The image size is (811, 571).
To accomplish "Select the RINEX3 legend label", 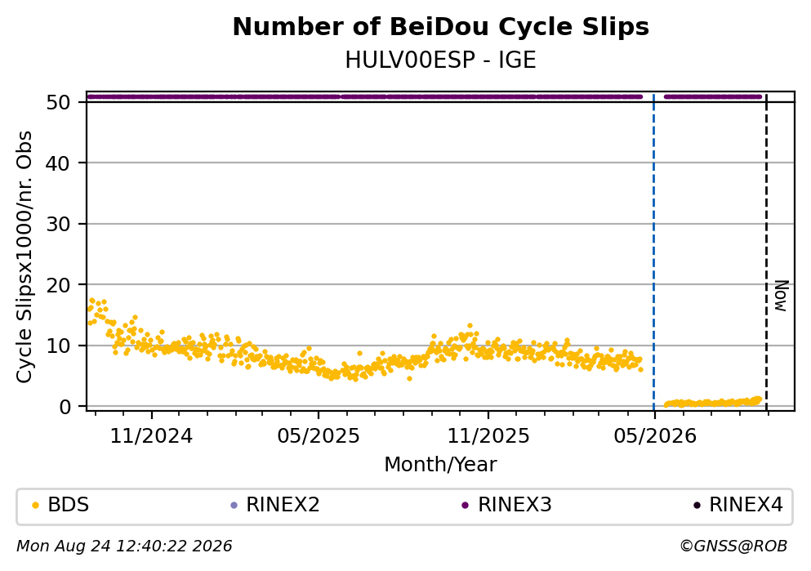I will (x=515, y=505).
